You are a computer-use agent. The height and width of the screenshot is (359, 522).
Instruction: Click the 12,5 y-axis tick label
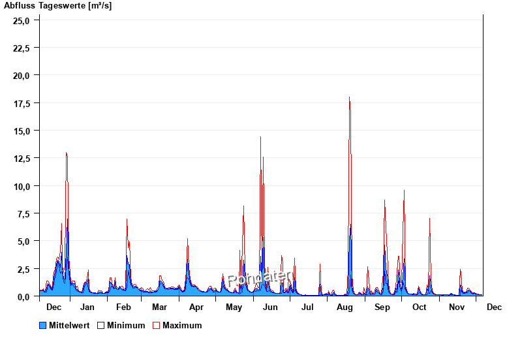[22, 159]
